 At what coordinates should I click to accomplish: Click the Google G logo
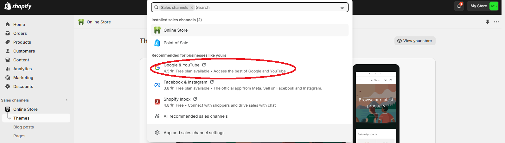coord(157,68)
